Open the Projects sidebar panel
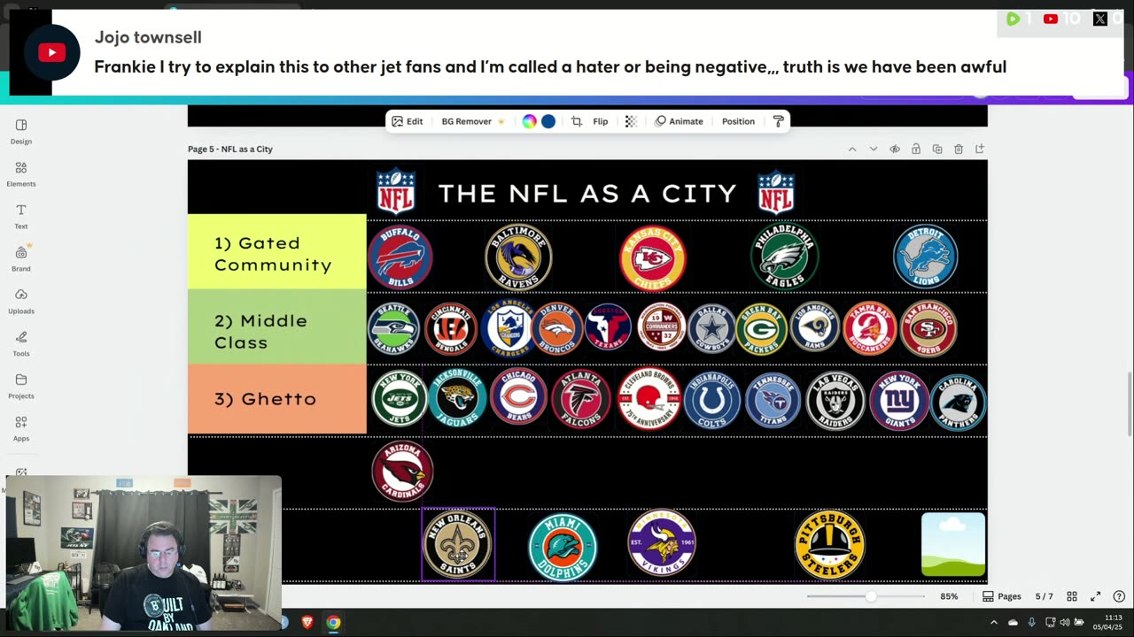The height and width of the screenshot is (637, 1134). 21,387
